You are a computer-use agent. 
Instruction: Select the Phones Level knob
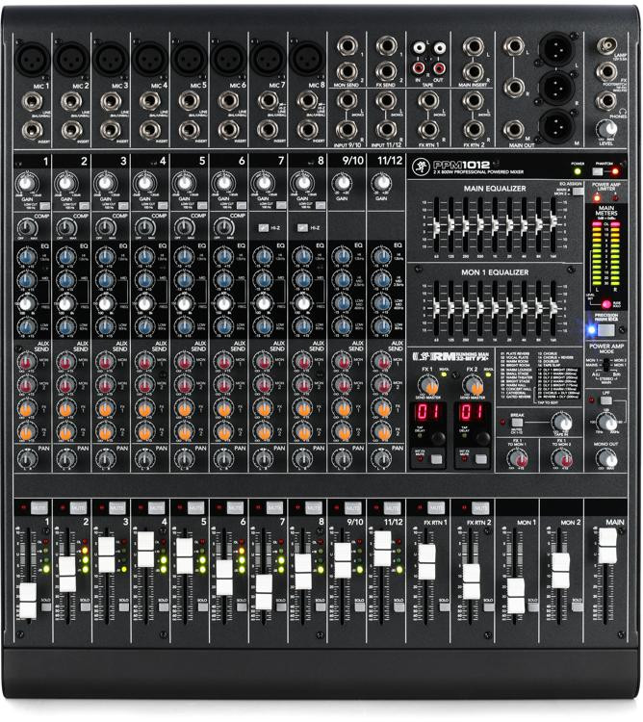(x=606, y=129)
